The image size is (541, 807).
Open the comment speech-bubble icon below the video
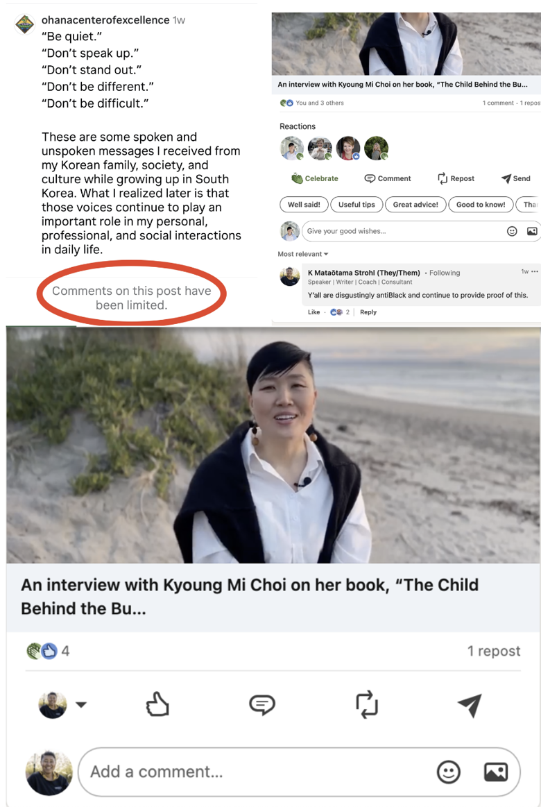coord(262,704)
